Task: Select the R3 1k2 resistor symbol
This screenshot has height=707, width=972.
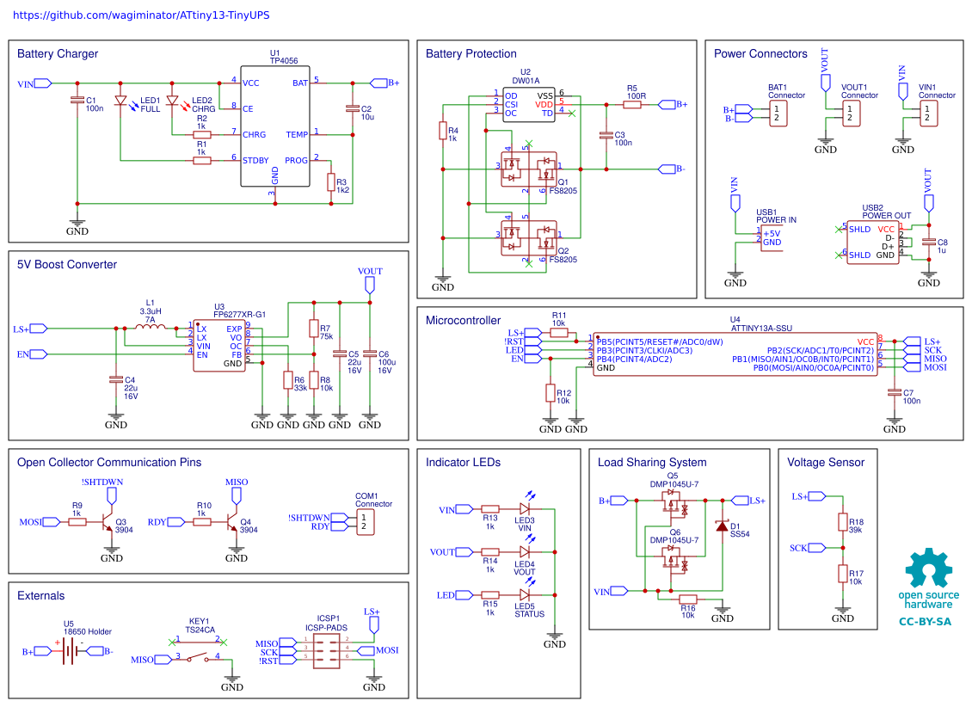Action: pos(331,182)
